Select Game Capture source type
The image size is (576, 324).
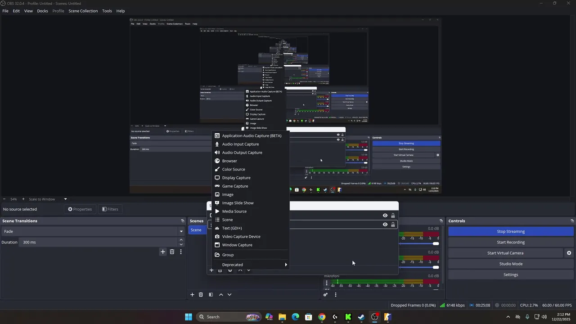tap(251, 186)
